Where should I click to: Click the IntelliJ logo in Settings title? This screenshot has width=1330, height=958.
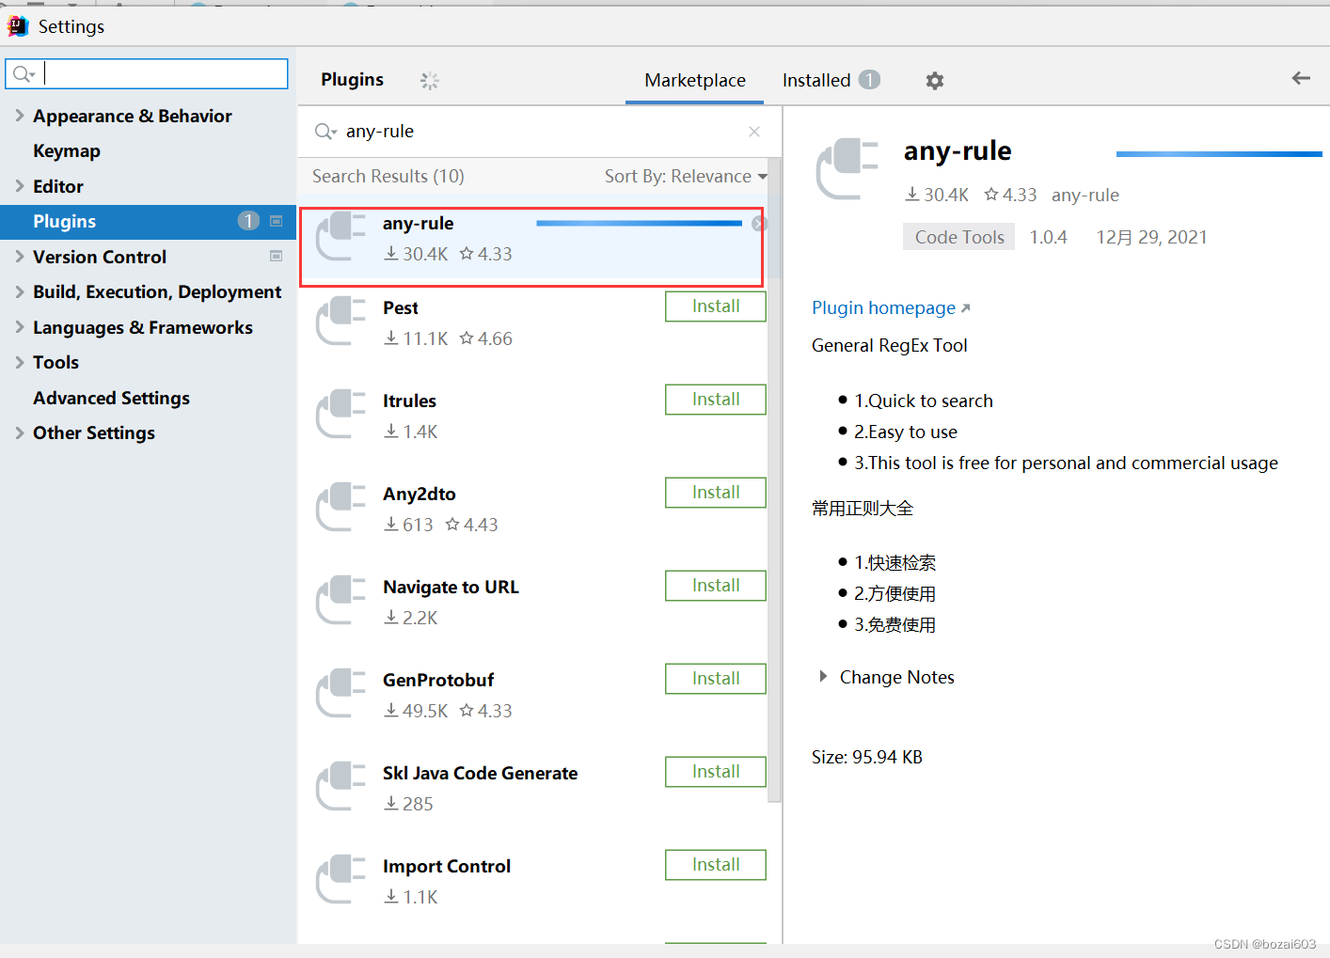(18, 26)
